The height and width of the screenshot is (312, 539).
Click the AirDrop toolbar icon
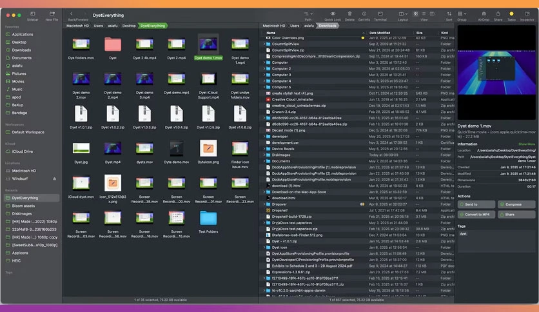click(x=484, y=14)
